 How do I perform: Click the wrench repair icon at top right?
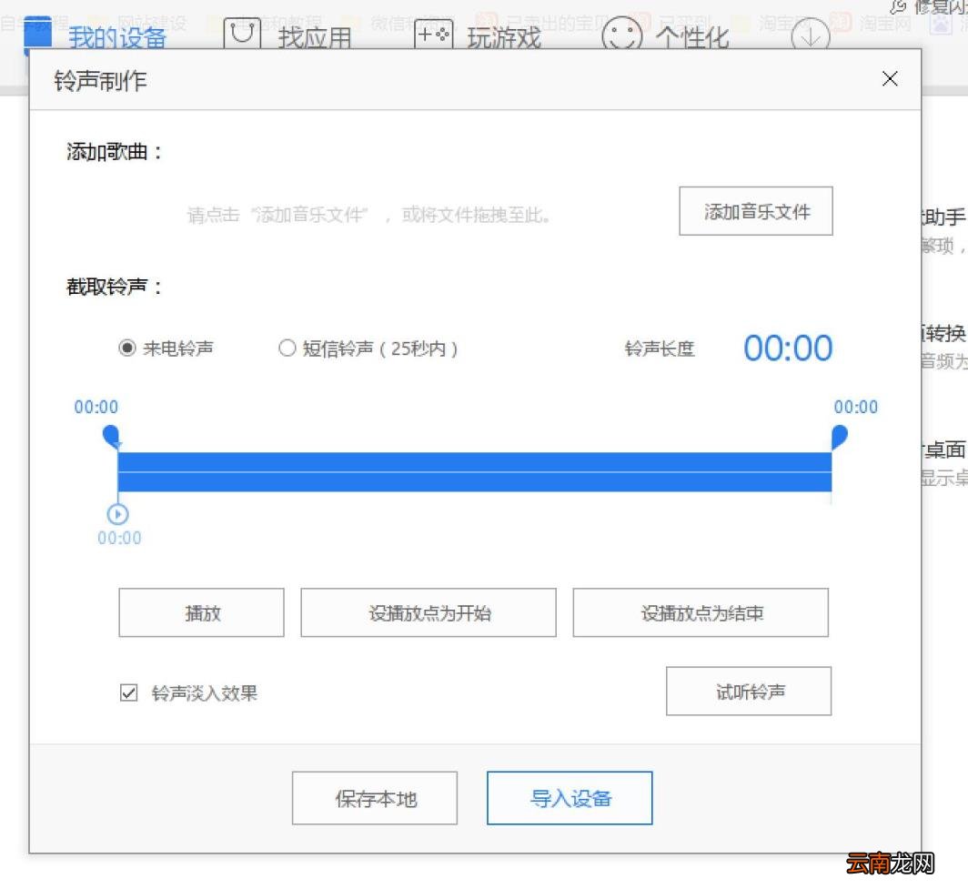coord(898,7)
